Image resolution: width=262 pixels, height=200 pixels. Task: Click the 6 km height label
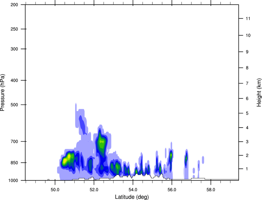tap(247, 98)
